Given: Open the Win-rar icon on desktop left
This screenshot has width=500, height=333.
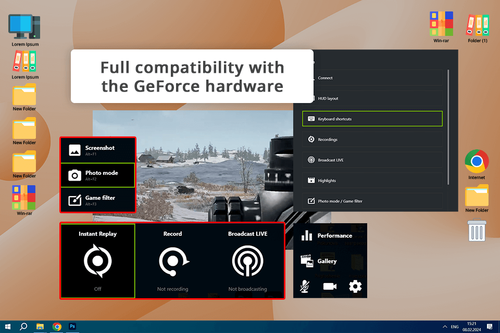Looking at the screenshot, I should click(x=24, y=200).
